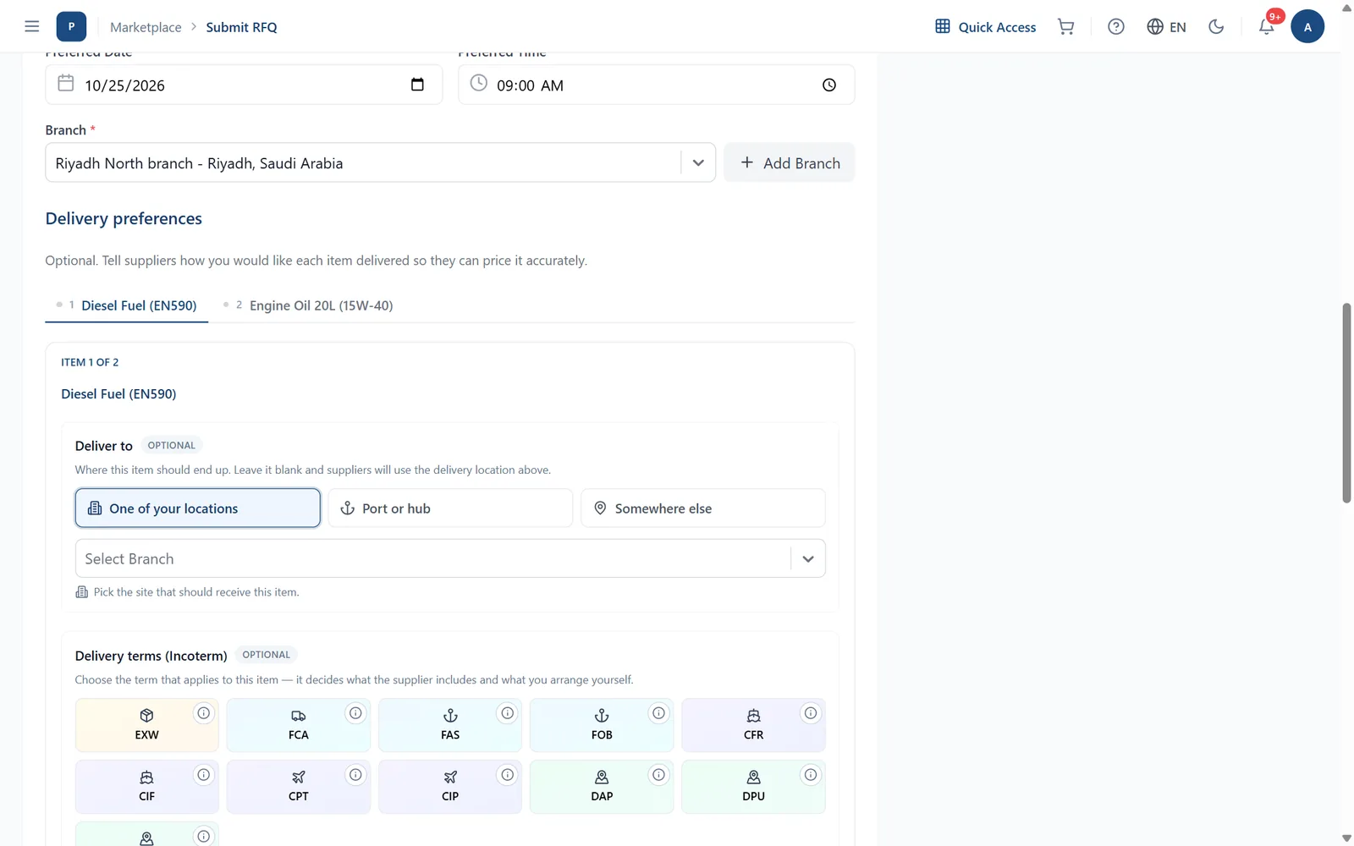Switch to Engine Oil 20L (15W-40) tab
Screen dimensions: 1354x846
(x=309, y=305)
